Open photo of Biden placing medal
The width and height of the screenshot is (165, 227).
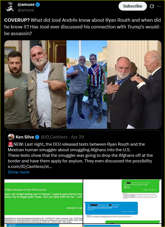click(x=134, y=84)
